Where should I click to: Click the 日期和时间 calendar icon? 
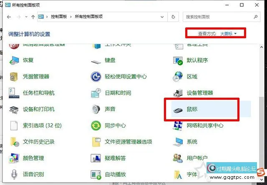click(x=96, y=93)
